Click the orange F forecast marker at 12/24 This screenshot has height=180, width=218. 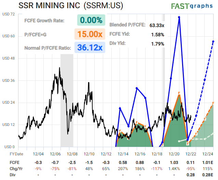[x=213, y=103]
